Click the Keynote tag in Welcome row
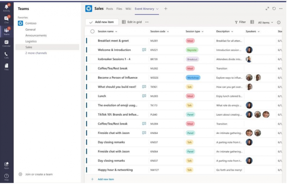This screenshot has width=287, height=184. (192, 50)
